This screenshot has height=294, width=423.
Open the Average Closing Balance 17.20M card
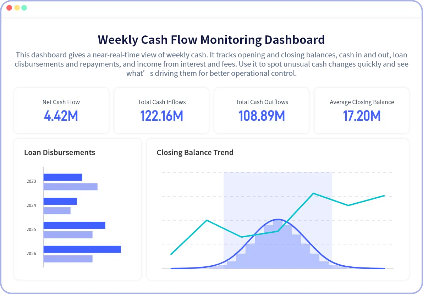coord(362,111)
